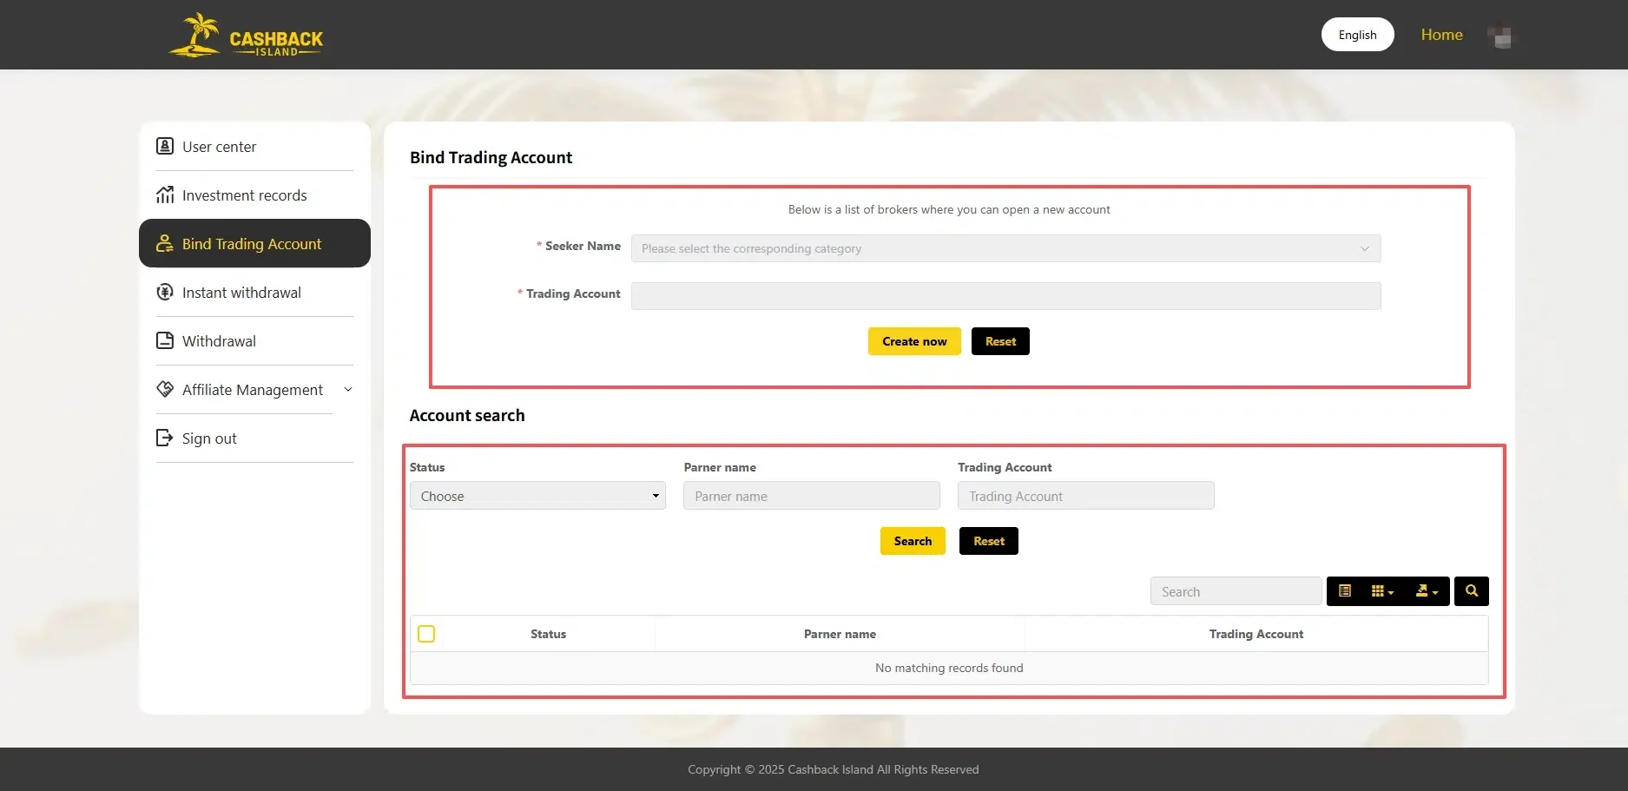Type in the Parner name field
The height and width of the screenshot is (791, 1628).
[811, 496]
